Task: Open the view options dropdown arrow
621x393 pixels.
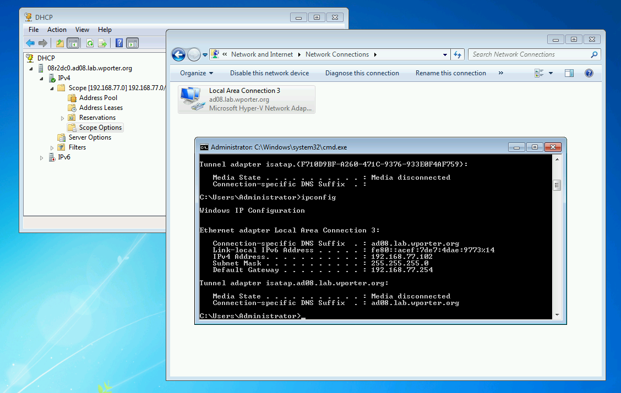Action: point(551,73)
